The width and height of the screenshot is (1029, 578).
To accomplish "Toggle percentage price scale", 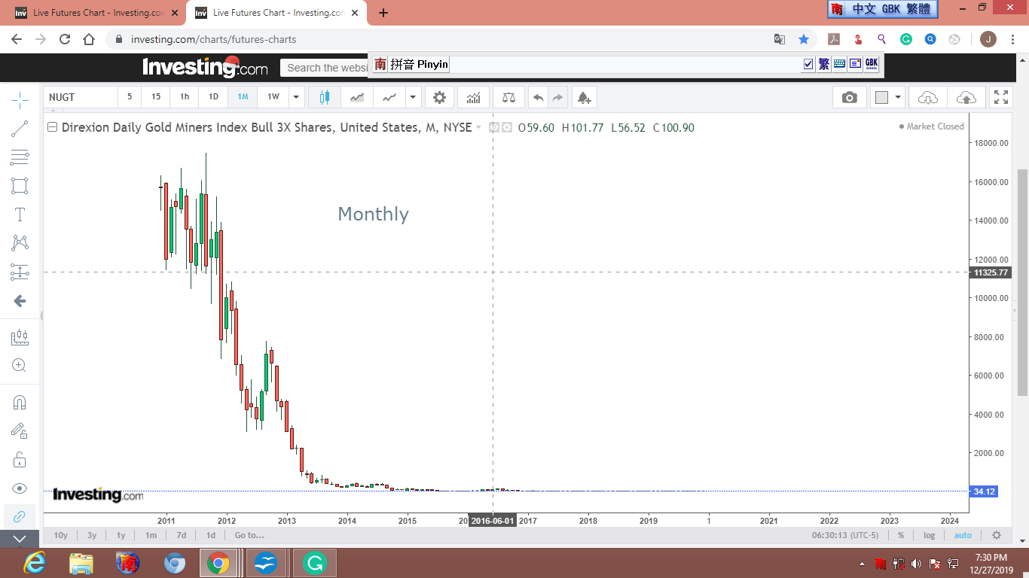I will (901, 535).
